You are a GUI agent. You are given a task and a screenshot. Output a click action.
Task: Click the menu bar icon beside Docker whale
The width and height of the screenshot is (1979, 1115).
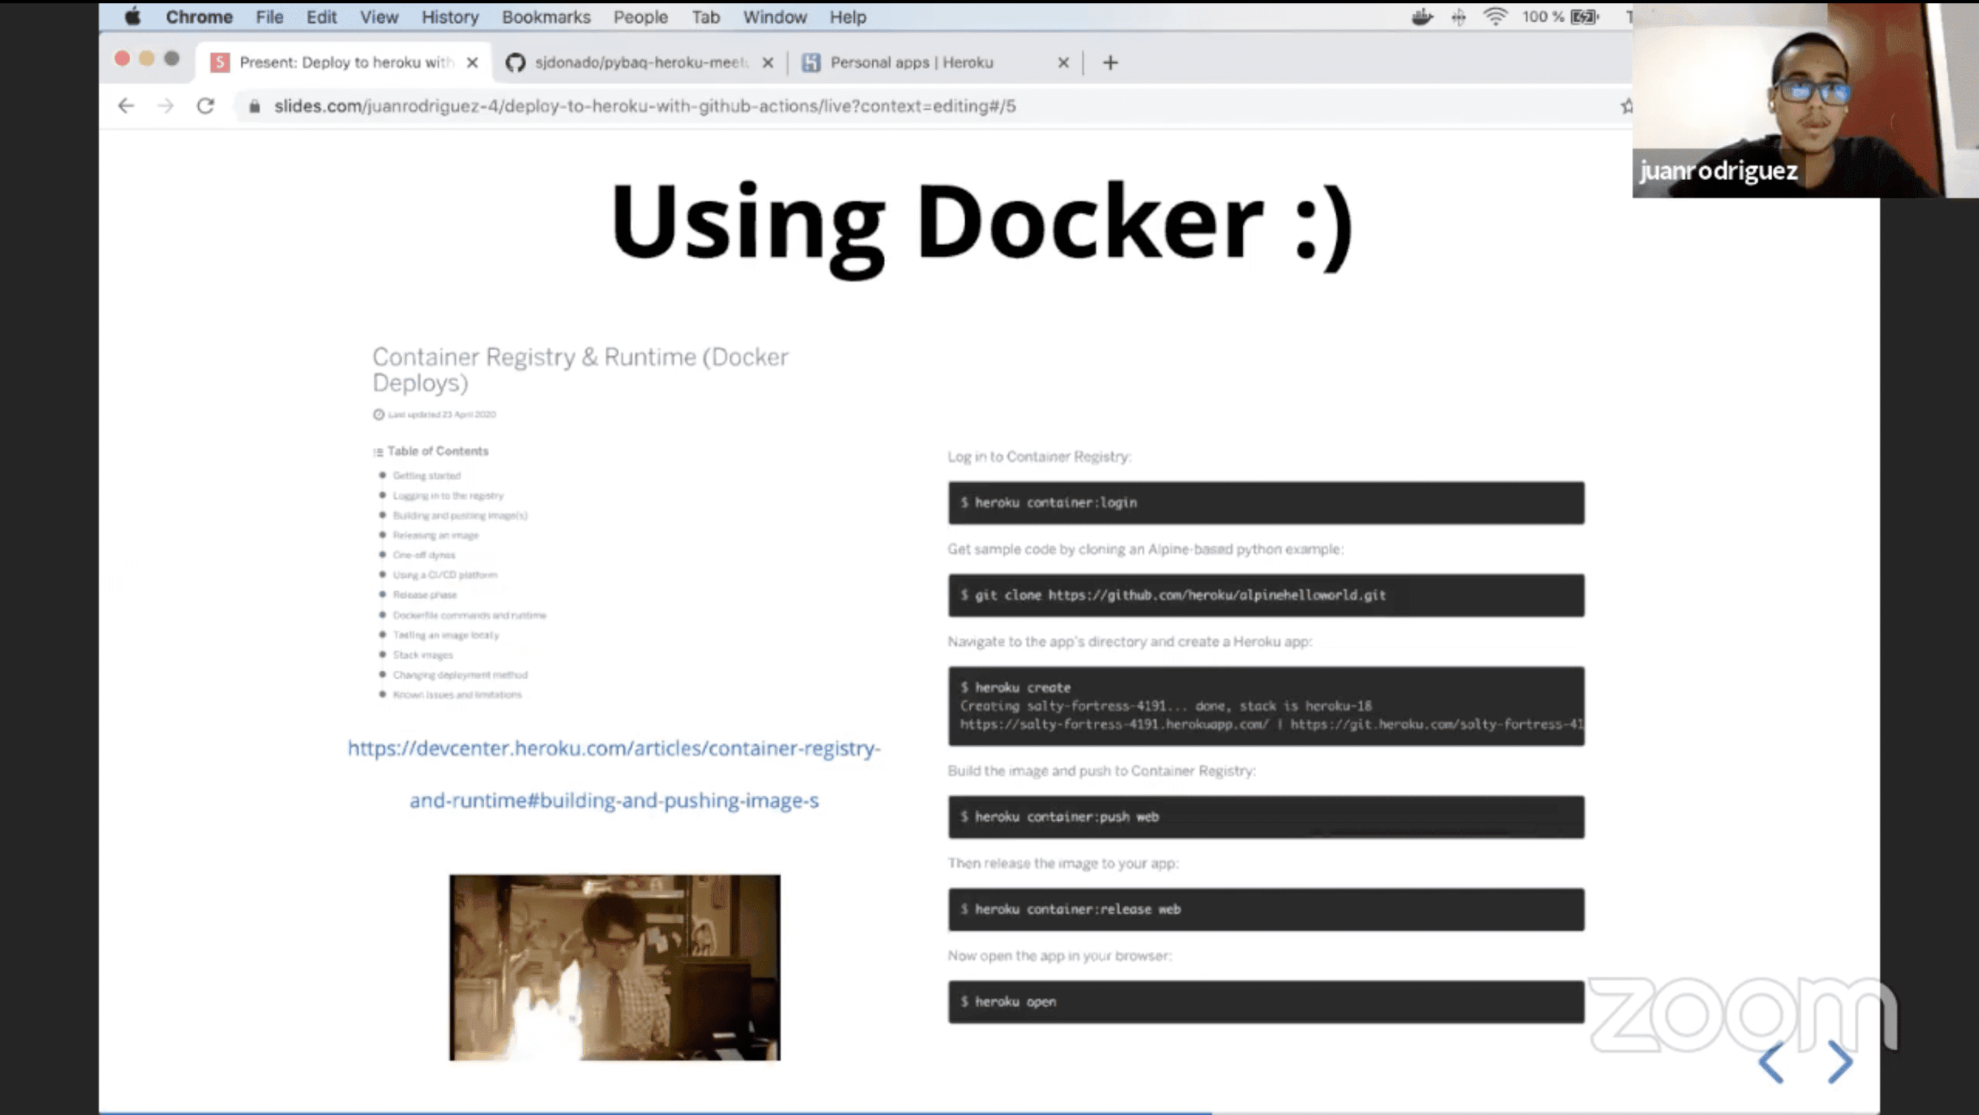point(1458,16)
